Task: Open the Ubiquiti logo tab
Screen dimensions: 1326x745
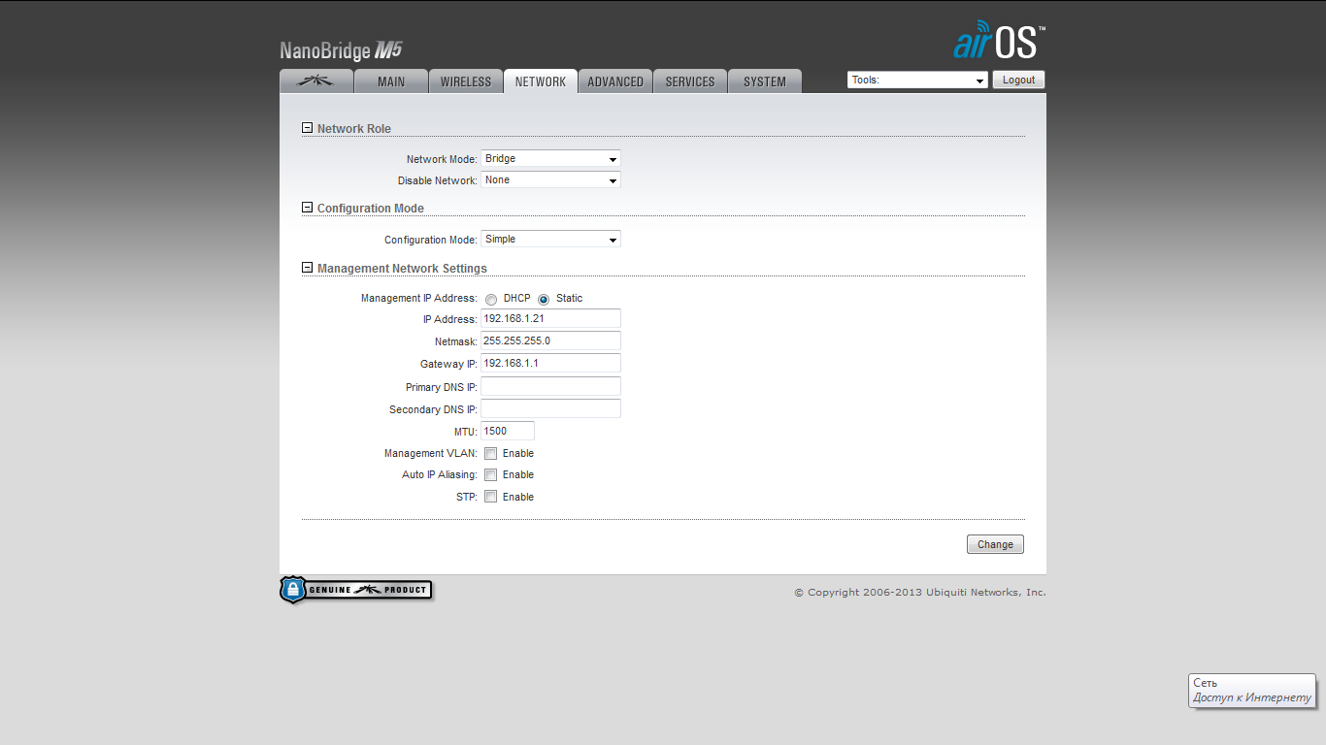Action: tap(316, 81)
